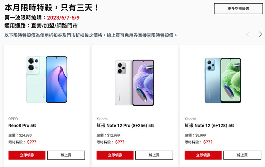The image size is (265, 167).
Task: Click the OPPO brand label
Action: pyautogui.click(x=13, y=119)
